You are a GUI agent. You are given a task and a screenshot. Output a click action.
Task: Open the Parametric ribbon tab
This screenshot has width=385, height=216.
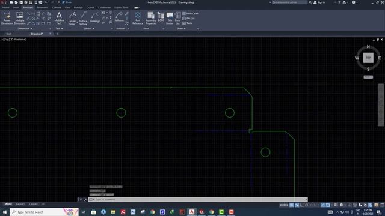coord(42,8)
